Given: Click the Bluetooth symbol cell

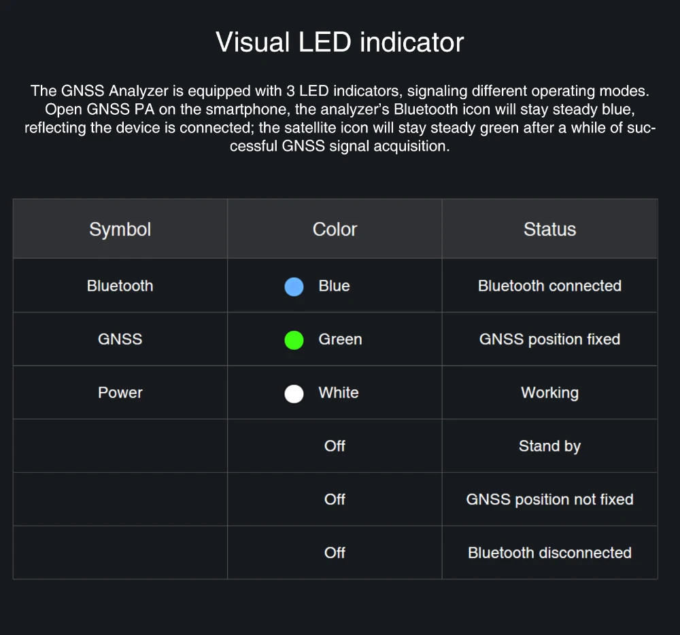Looking at the screenshot, I should [x=120, y=286].
